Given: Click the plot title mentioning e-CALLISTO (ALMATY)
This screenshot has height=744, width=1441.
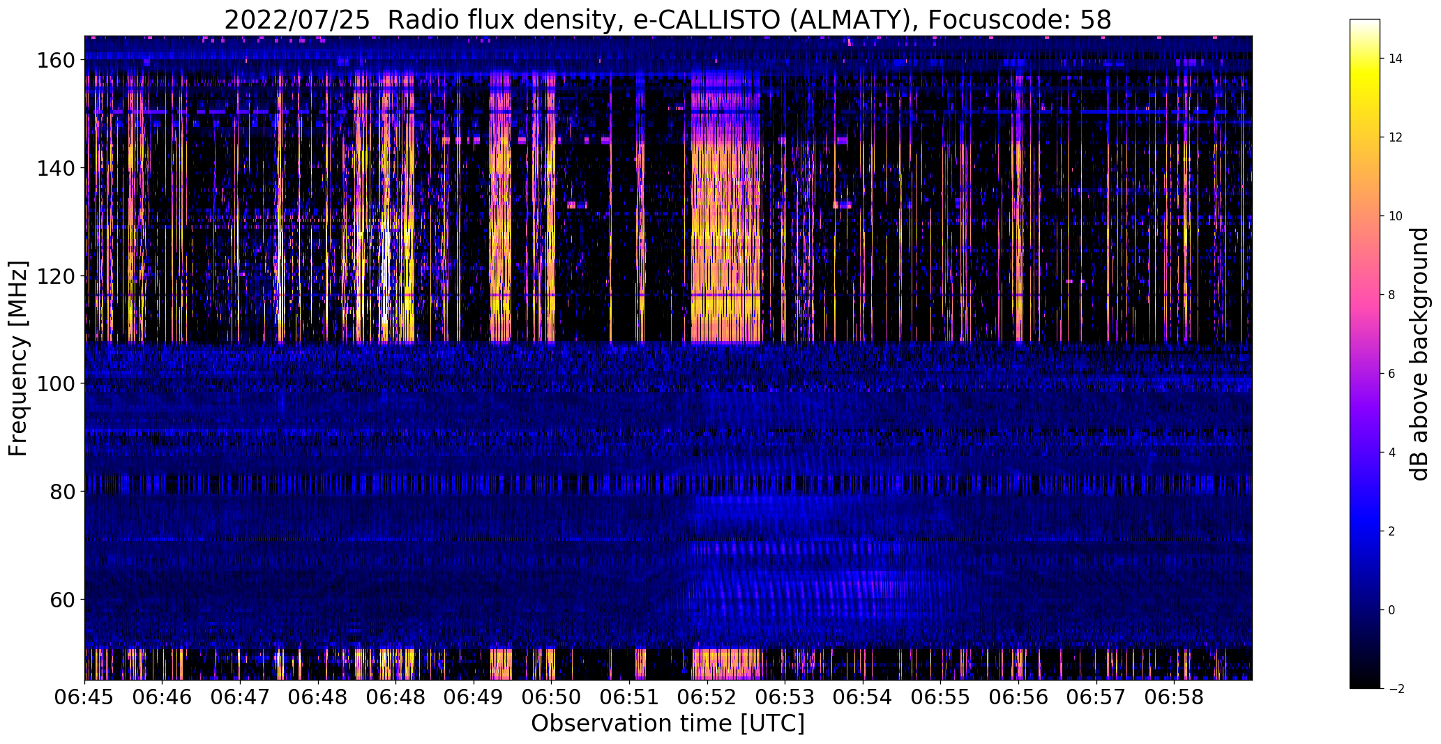Looking at the screenshot, I should (667, 20).
